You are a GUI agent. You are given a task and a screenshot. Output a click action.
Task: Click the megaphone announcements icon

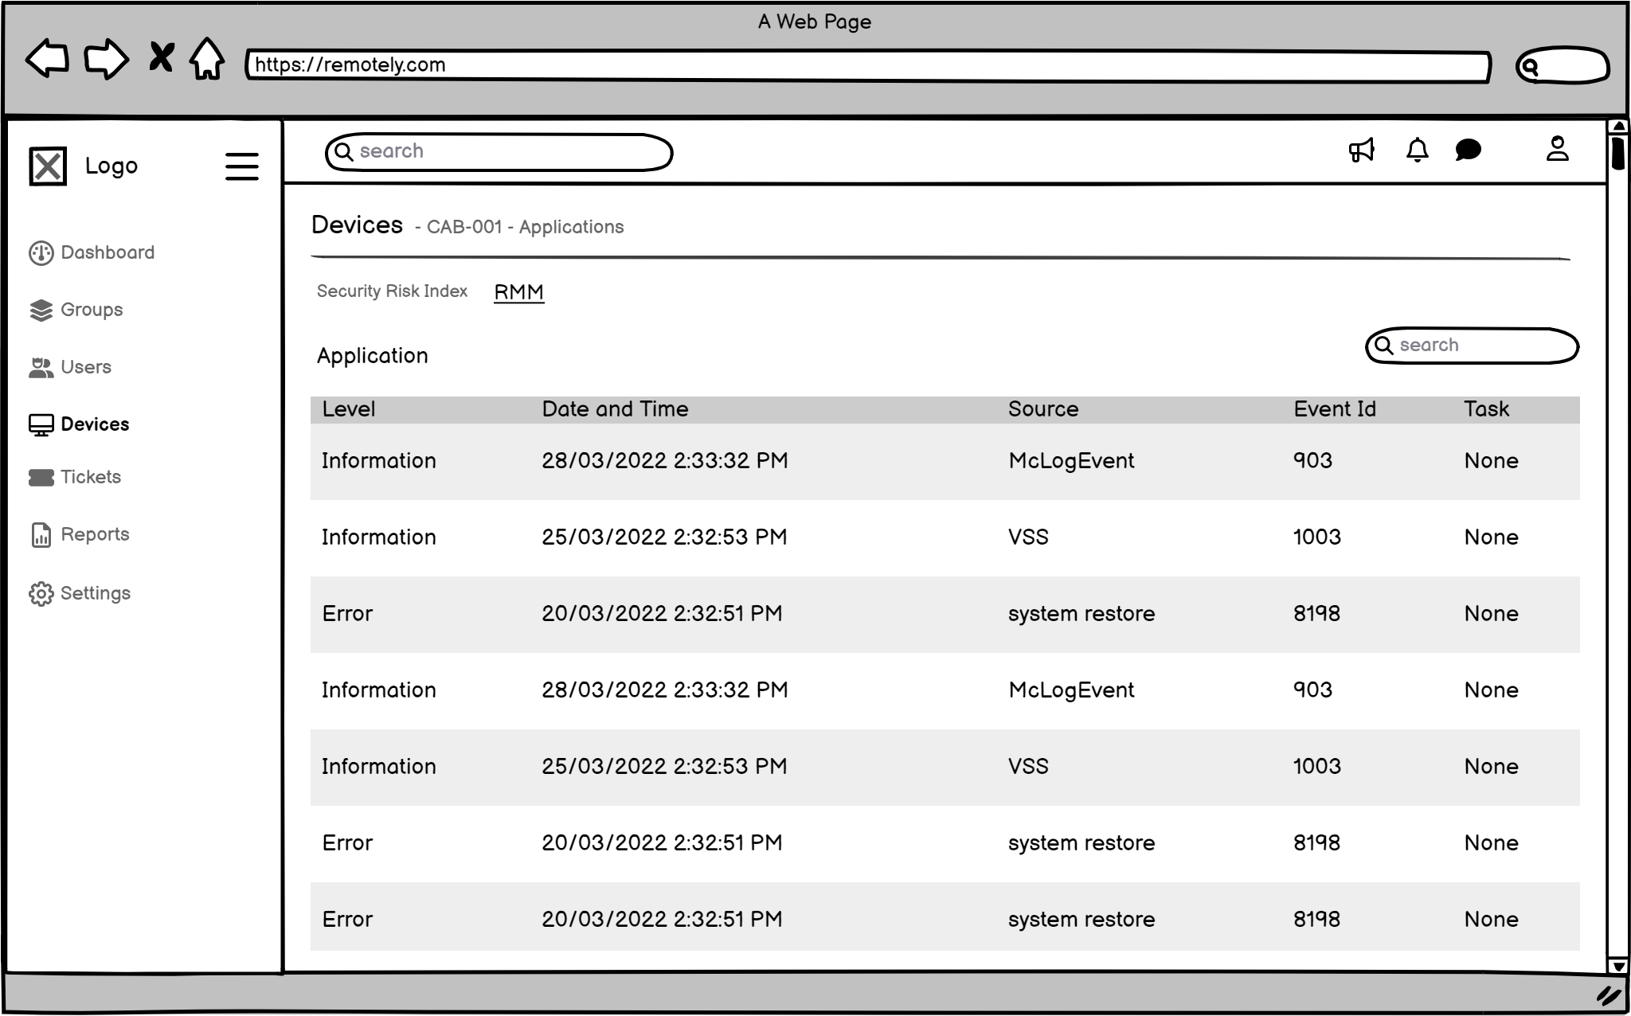(x=1361, y=150)
